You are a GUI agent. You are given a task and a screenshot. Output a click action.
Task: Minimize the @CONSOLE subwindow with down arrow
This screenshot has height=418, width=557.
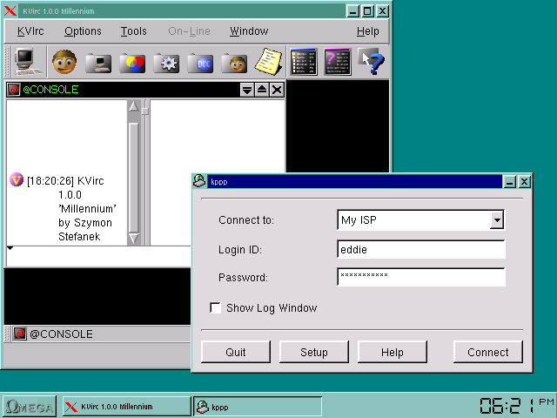tap(246, 90)
